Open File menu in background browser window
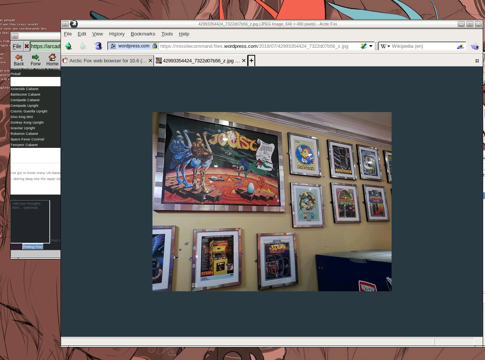 (x=17, y=46)
